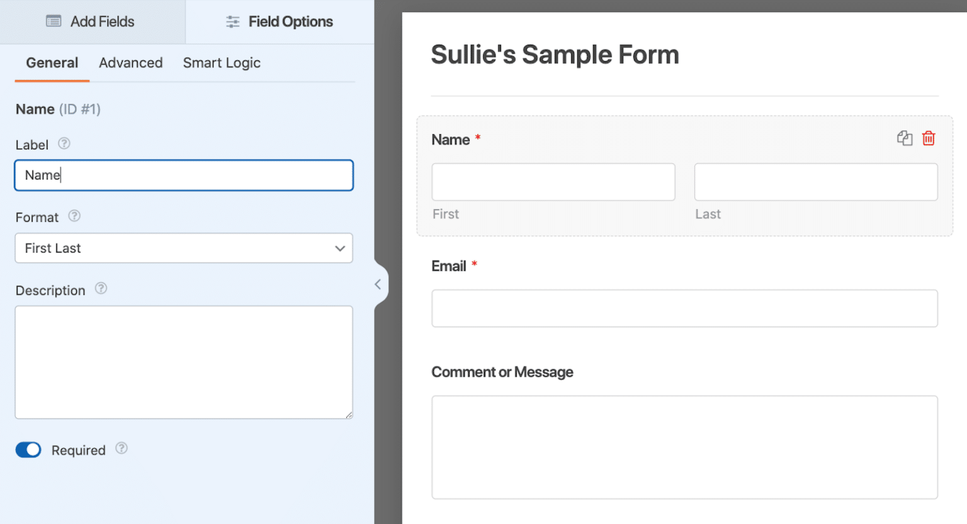Screen dimensions: 967x524
Task: Click the Format help question-mark icon
Action: point(74,216)
